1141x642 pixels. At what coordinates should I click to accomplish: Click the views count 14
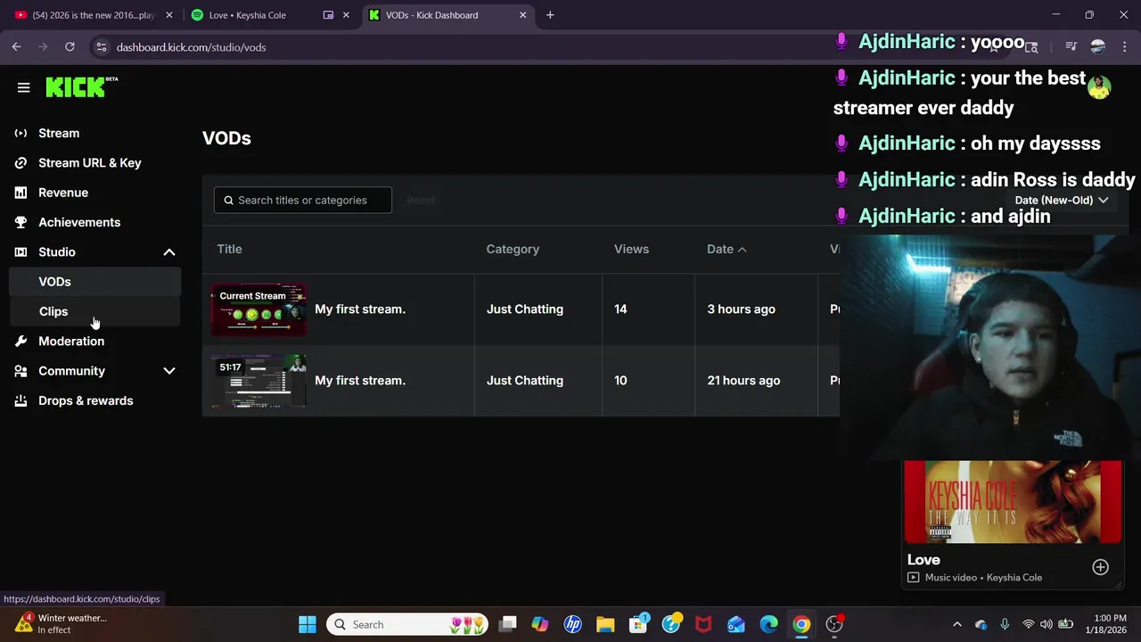click(x=620, y=309)
